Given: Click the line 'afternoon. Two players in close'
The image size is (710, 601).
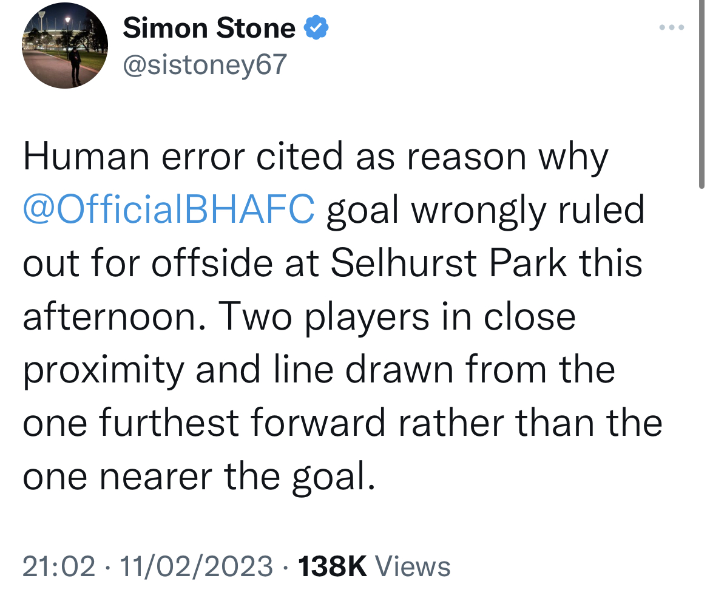Looking at the screenshot, I should 299,316.
